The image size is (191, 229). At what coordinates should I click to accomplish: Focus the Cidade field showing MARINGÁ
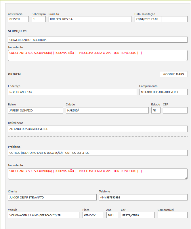[107, 110]
